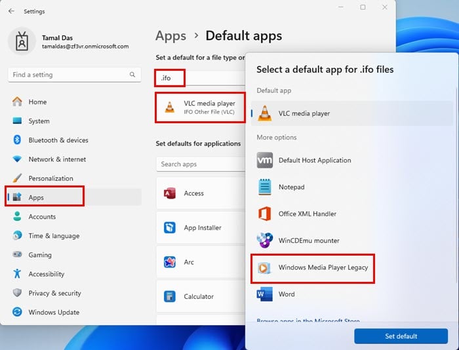Select Word as default app
459x350 pixels.
point(352,294)
